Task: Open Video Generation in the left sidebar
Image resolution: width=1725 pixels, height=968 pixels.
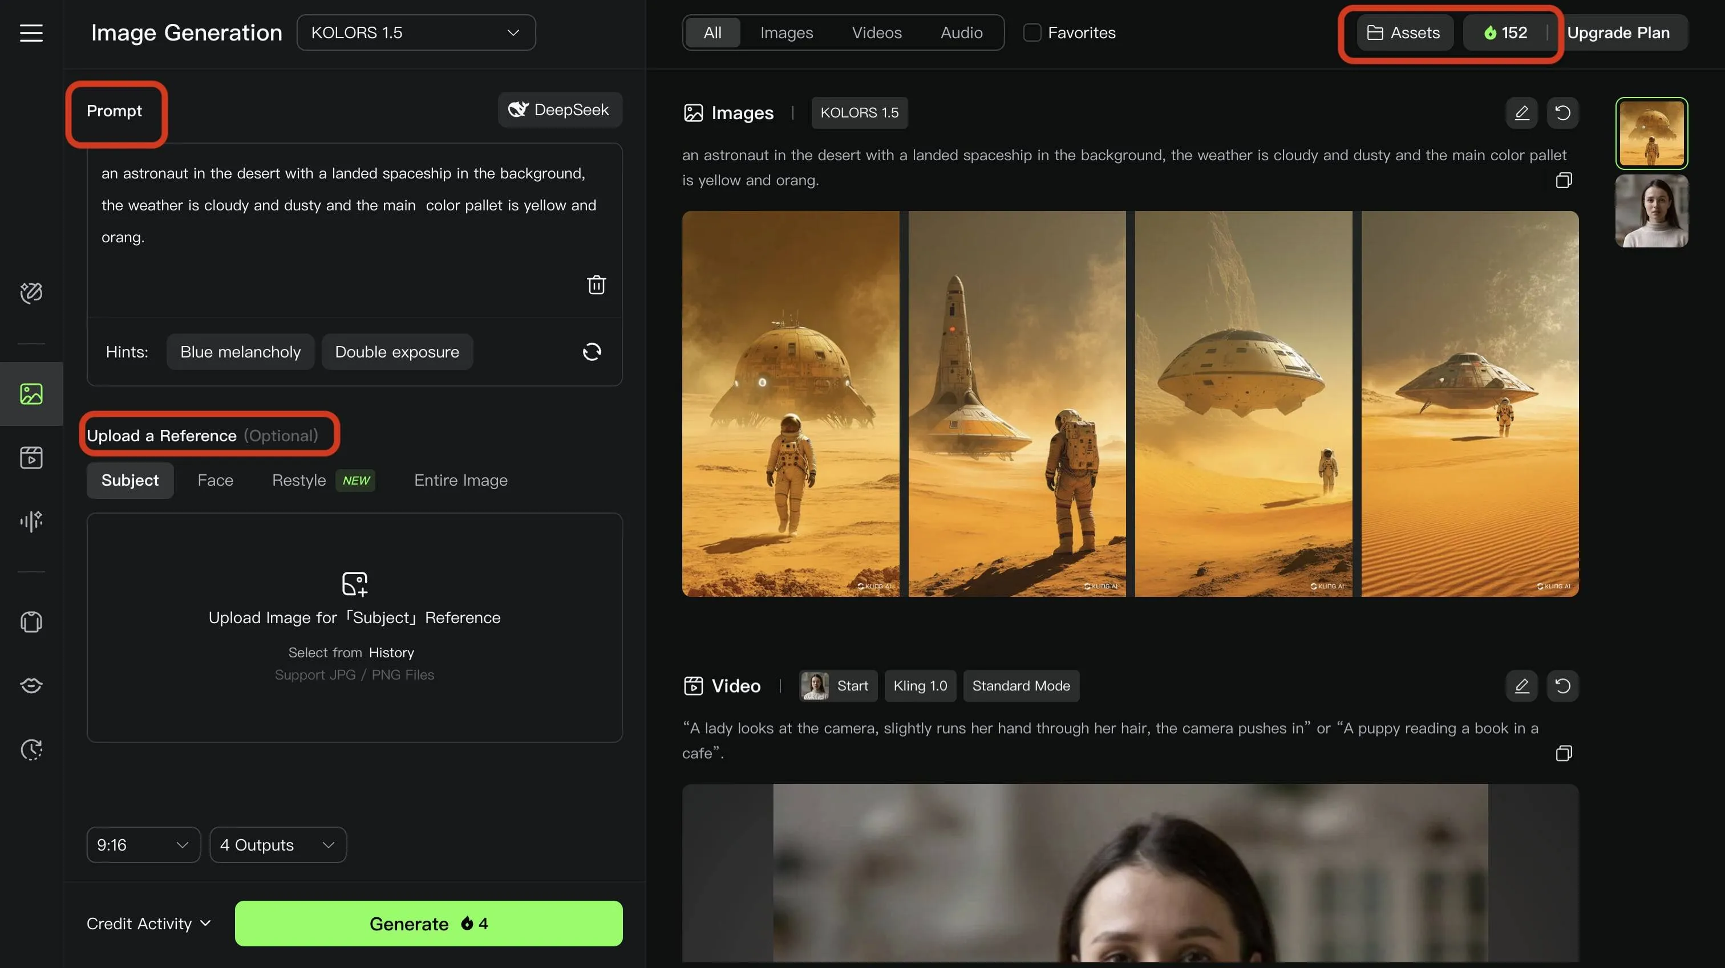Action: click(x=31, y=457)
